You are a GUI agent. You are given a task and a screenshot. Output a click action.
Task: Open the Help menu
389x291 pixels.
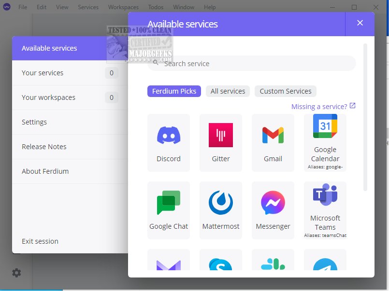[x=210, y=7]
